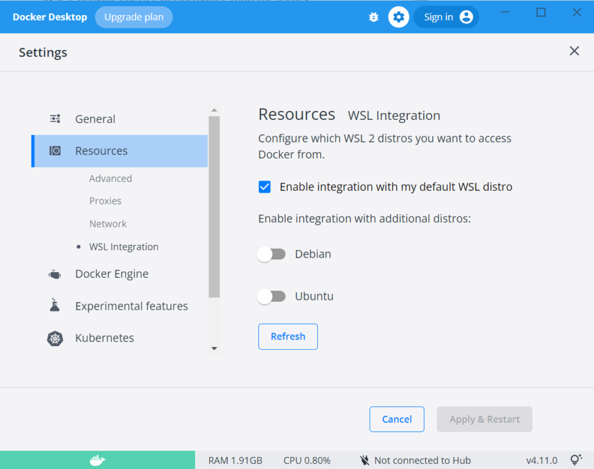594x469 pixels.
Task: Click the Cancel button
Action: (397, 419)
